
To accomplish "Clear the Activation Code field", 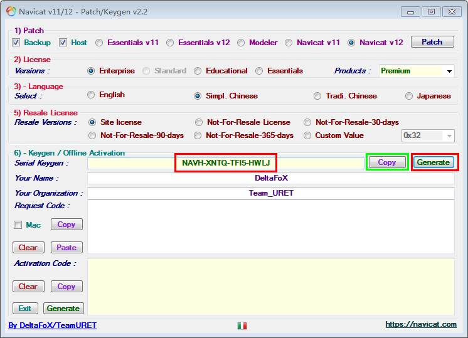I will (x=28, y=287).
